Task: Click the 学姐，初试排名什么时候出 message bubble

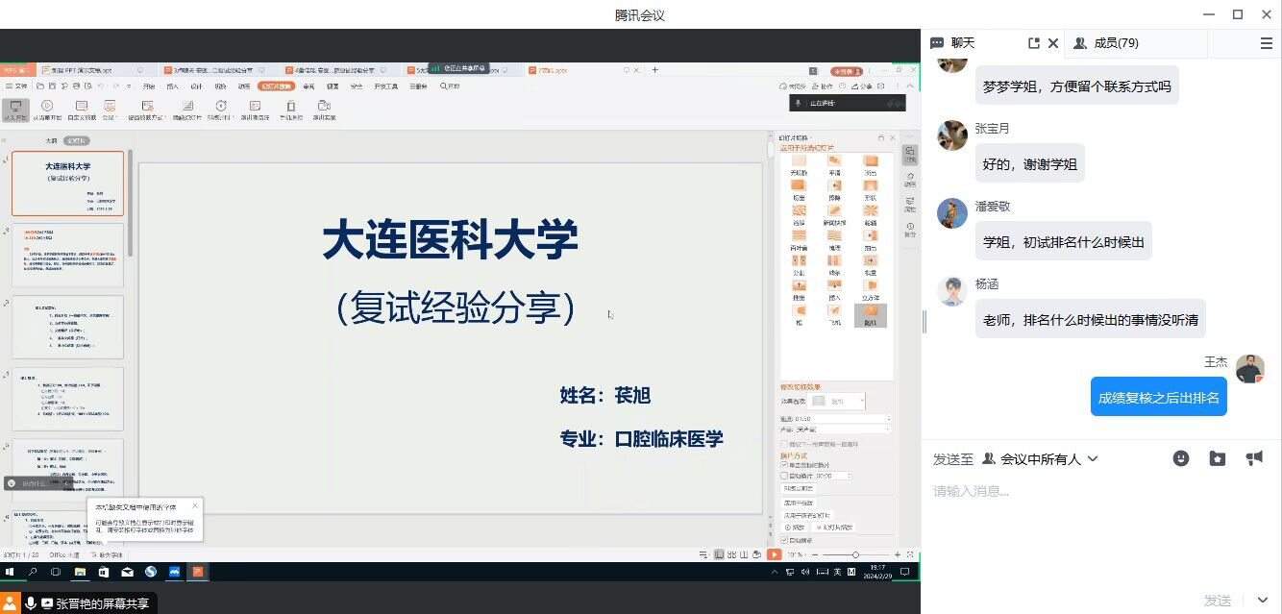Action: (x=1063, y=241)
